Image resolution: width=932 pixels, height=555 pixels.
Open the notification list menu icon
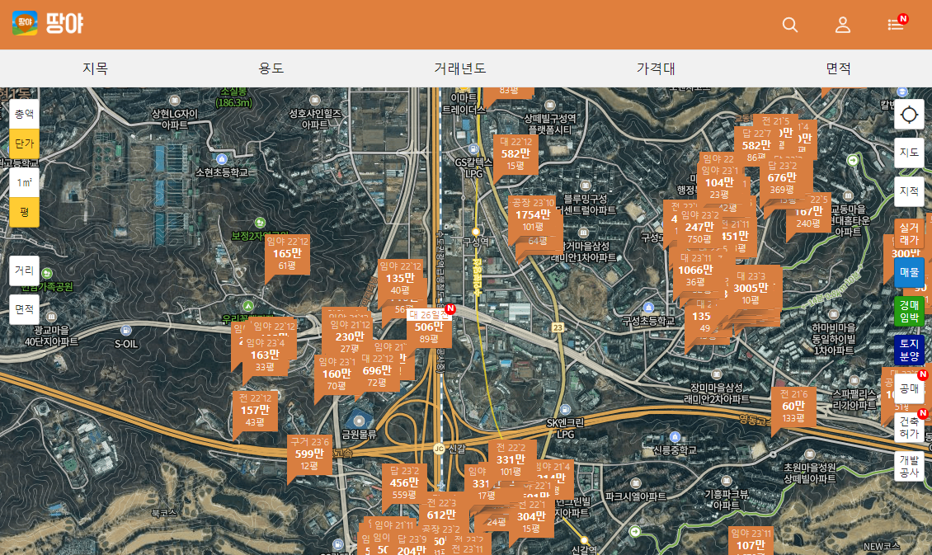pyautogui.click(x=896, y=25)
